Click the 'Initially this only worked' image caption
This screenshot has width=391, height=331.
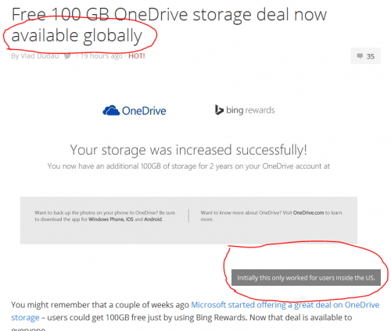[306, 278]
